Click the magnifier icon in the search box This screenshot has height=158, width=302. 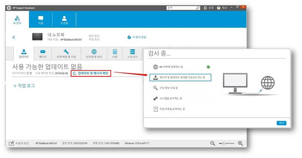(x=198, y=8)
